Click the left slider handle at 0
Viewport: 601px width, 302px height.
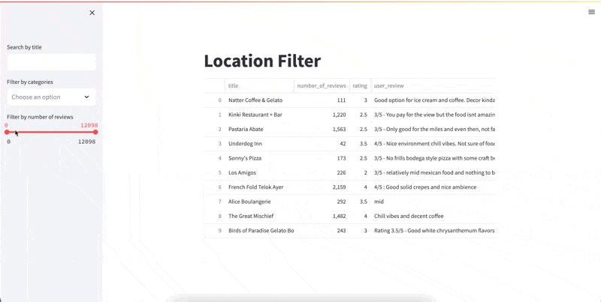pos(8,133)
